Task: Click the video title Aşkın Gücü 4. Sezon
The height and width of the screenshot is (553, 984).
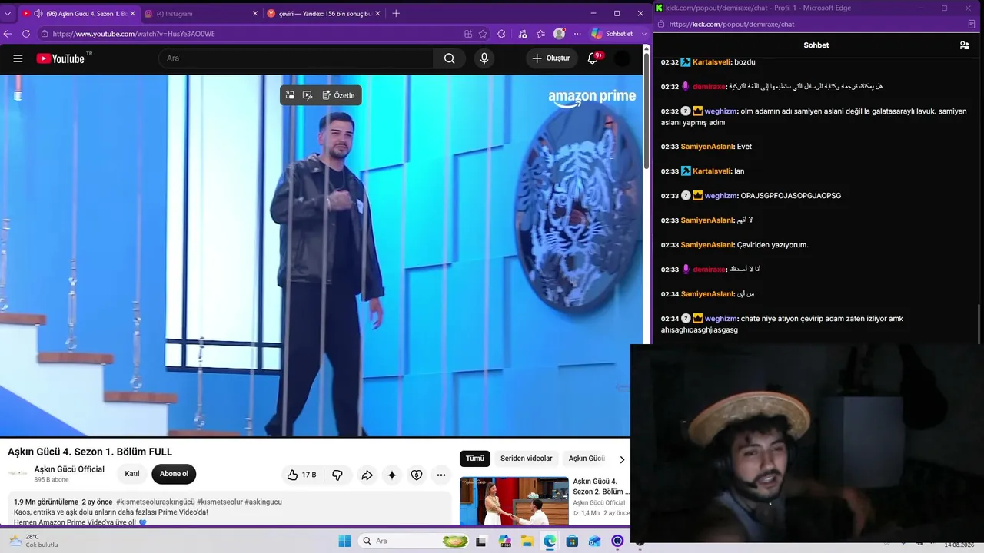Action: [x=90, y=452]
